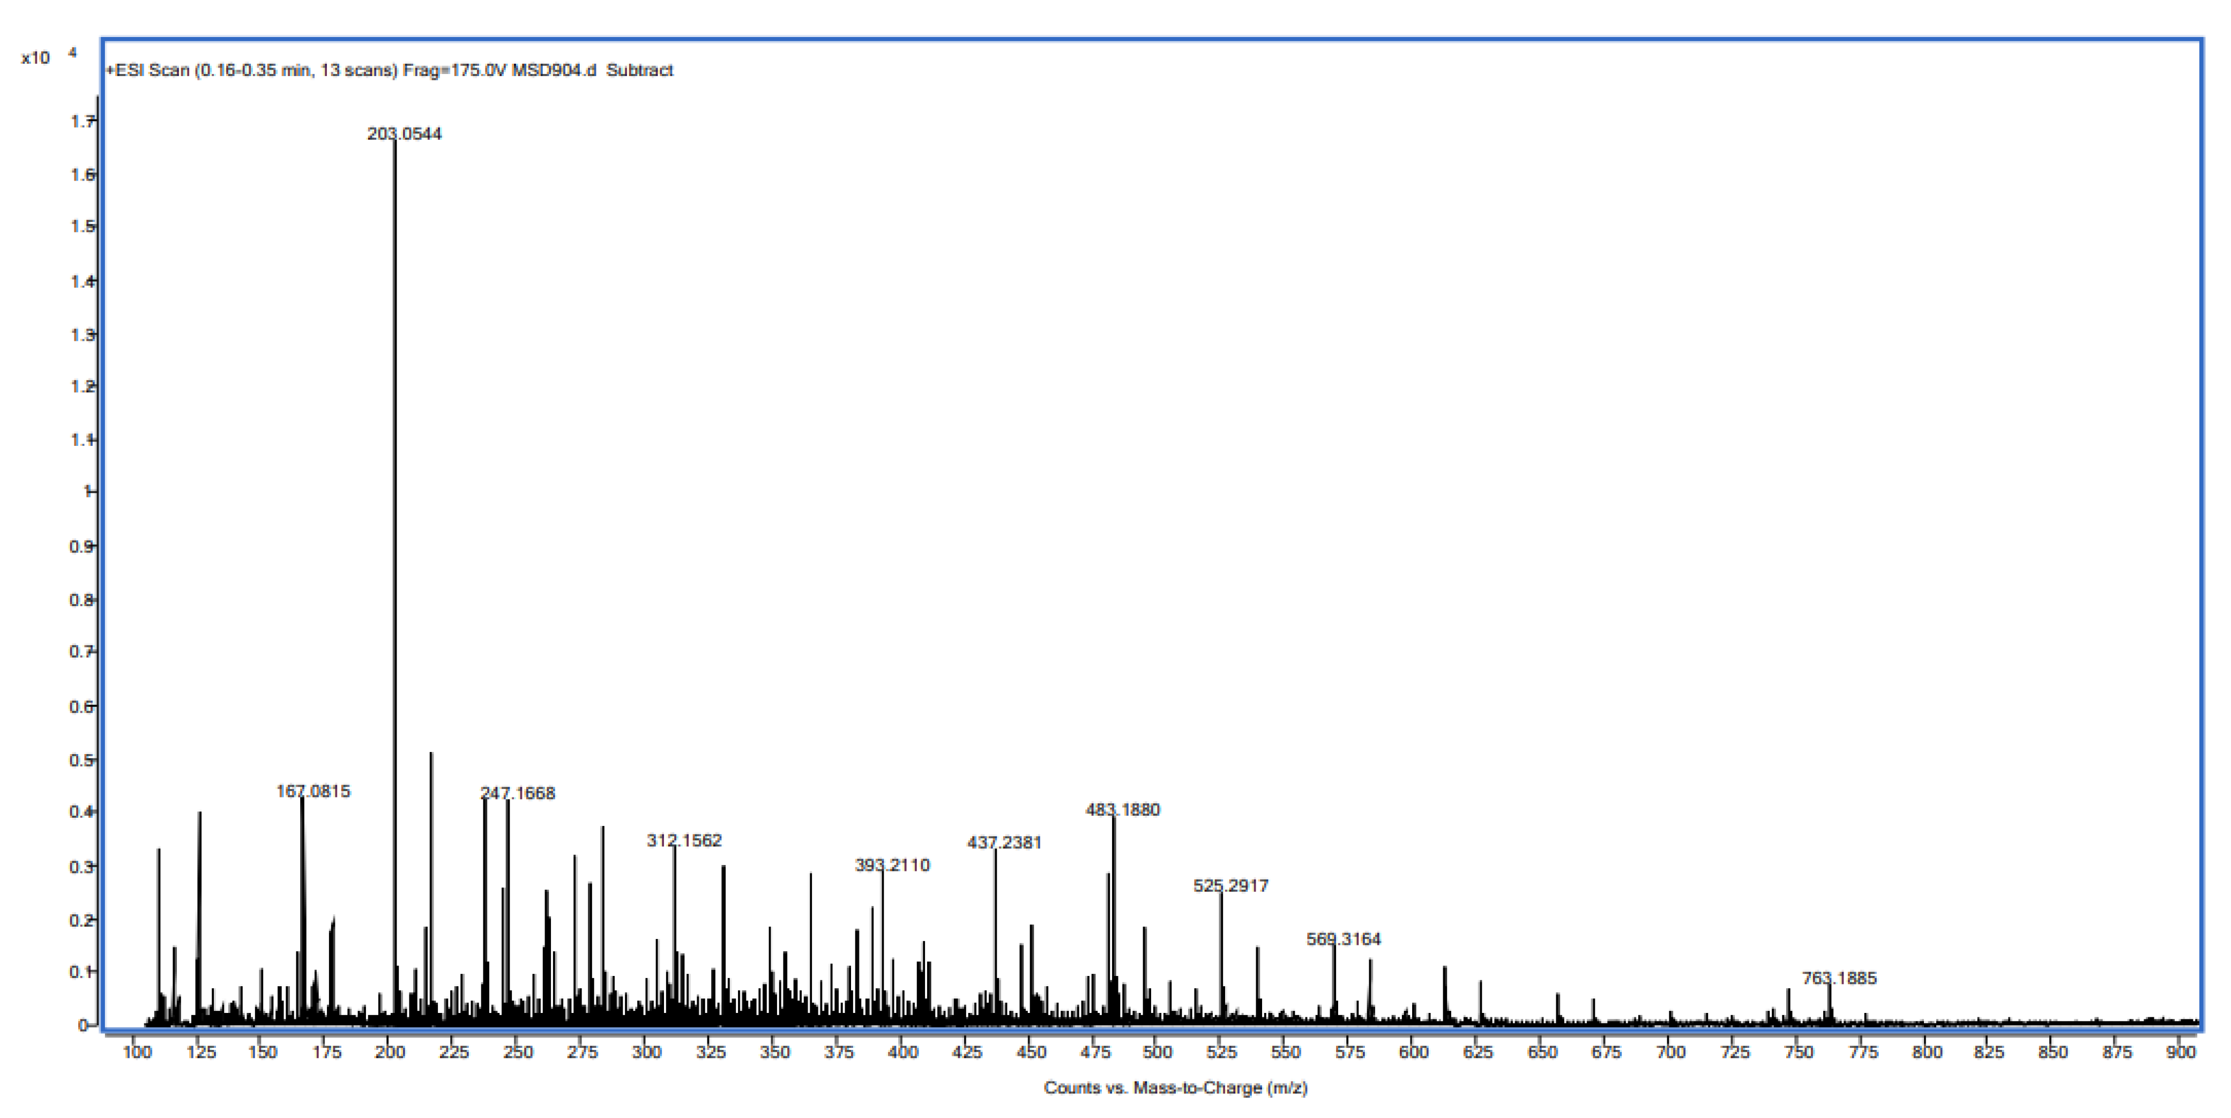
Task: Click peak annotation 393.2110
Action: pos(892,864)
